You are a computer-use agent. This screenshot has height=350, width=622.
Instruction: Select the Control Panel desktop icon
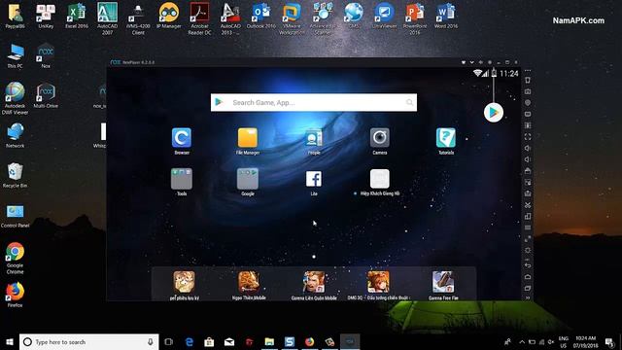pyautogui.click(x=16, y=216)
